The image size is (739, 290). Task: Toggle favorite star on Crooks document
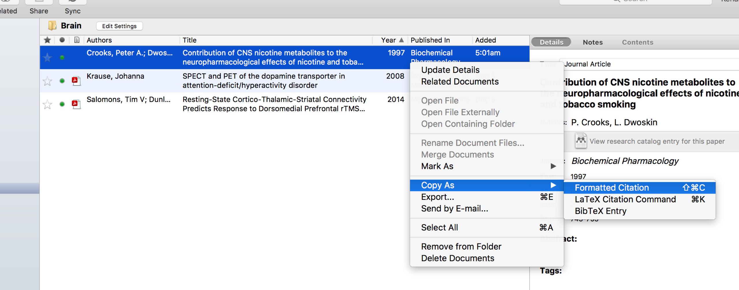47,58
